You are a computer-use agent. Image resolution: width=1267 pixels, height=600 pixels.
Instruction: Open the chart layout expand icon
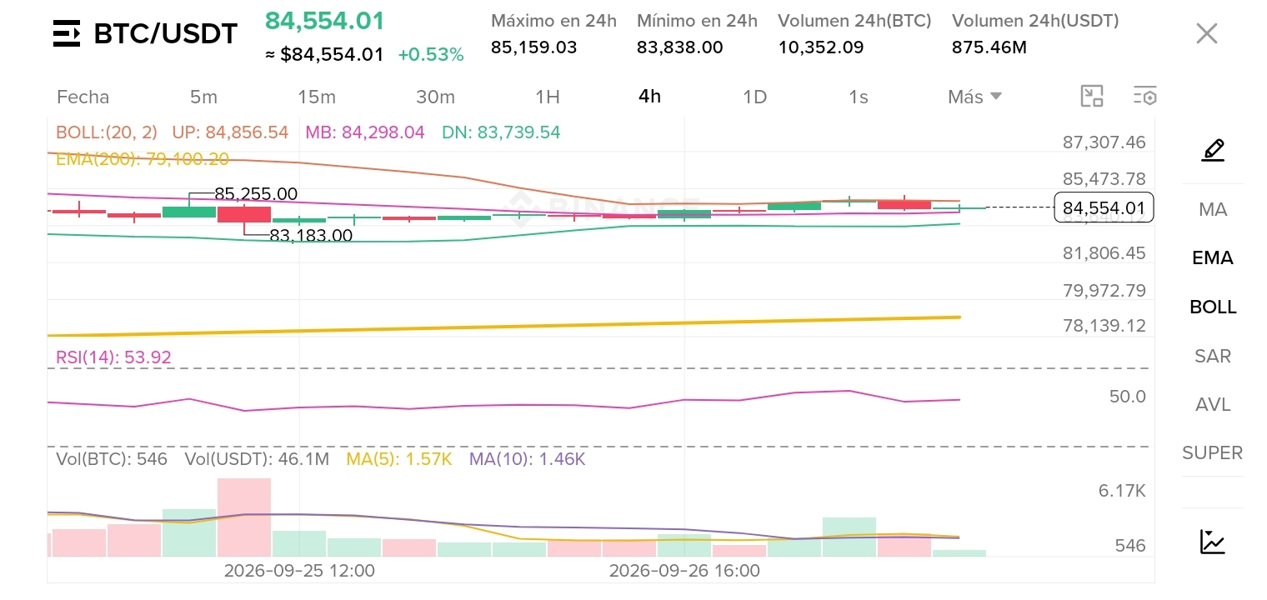pos(1092,97)
